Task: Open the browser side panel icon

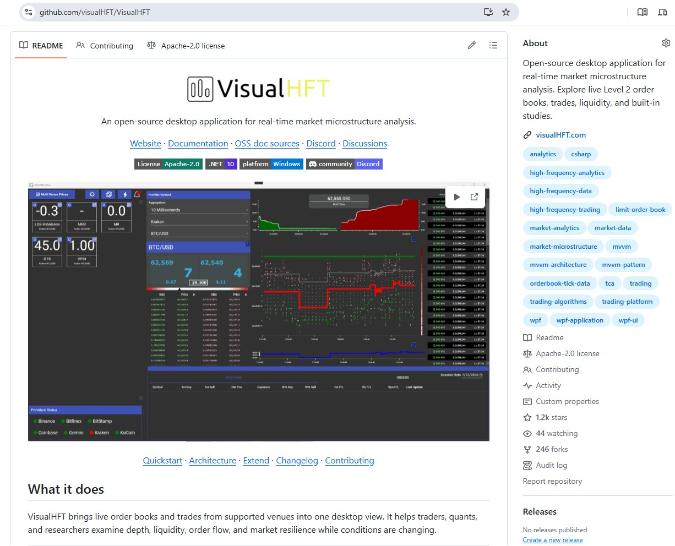Action: tap(662, 12)
